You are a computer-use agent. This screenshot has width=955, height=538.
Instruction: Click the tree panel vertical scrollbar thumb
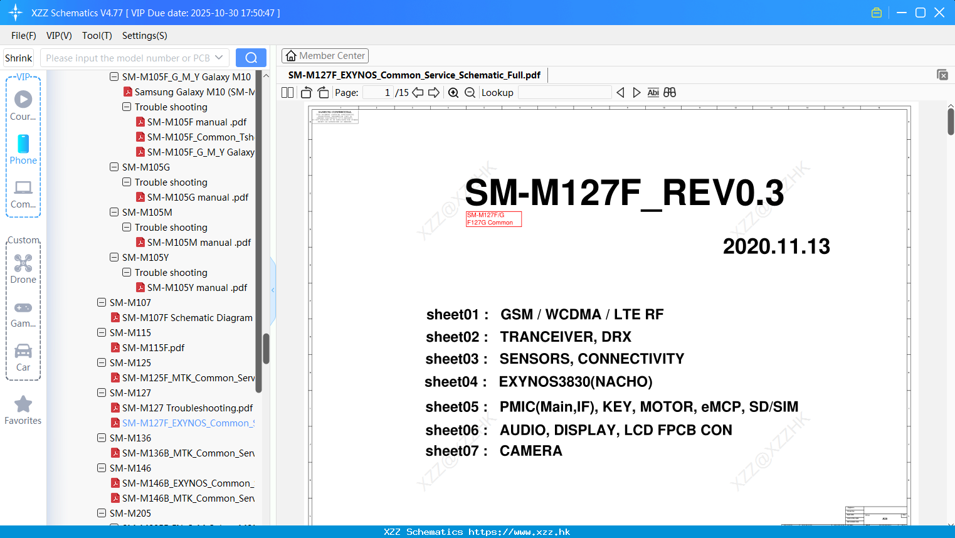pos(266,349)
